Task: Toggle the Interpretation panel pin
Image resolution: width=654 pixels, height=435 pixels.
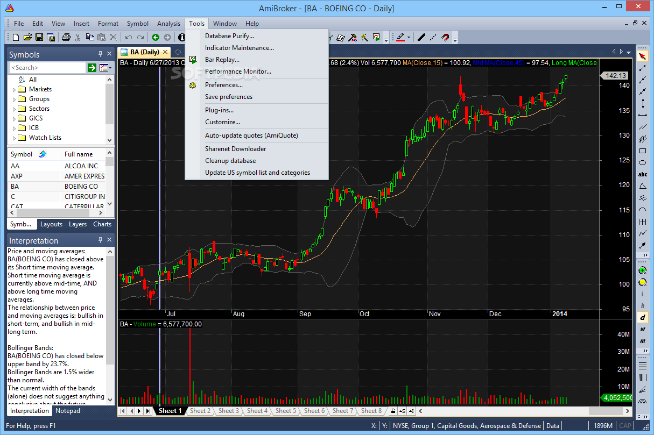Action: click(x=100, y=240)
